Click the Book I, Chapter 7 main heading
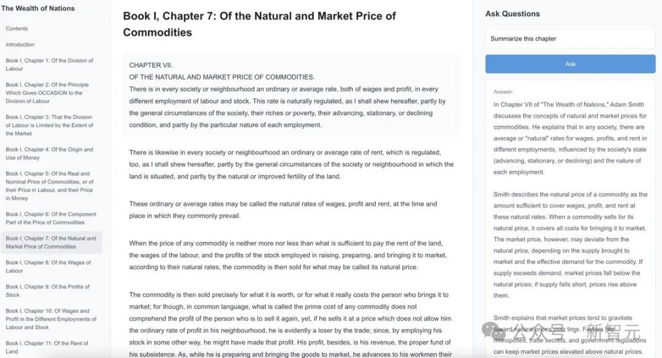Screen dimensions: 662x358 pos(259,24)
